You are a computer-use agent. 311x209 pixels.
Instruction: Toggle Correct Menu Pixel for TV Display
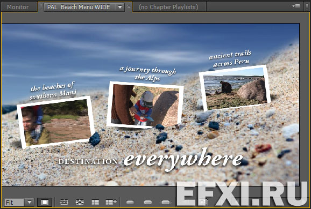click(45, 202)
